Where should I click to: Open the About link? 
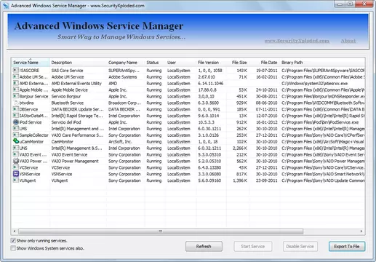coord(348,41)
